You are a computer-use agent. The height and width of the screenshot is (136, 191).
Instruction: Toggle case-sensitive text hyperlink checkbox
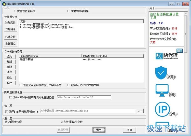click(x=21, y=85)
